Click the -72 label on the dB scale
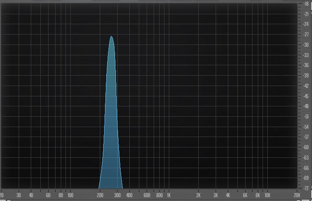 tap(306, 188)
